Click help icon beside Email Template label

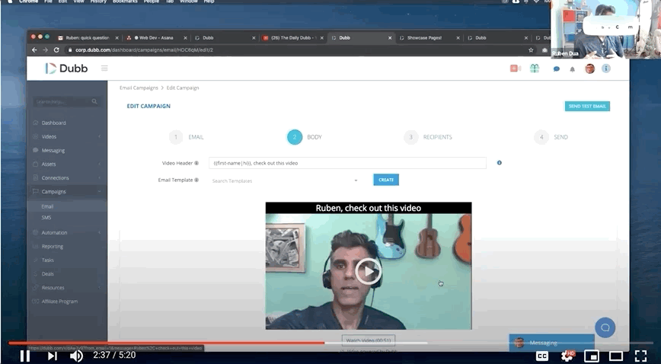pyautogui.click(x=196, y=180)
